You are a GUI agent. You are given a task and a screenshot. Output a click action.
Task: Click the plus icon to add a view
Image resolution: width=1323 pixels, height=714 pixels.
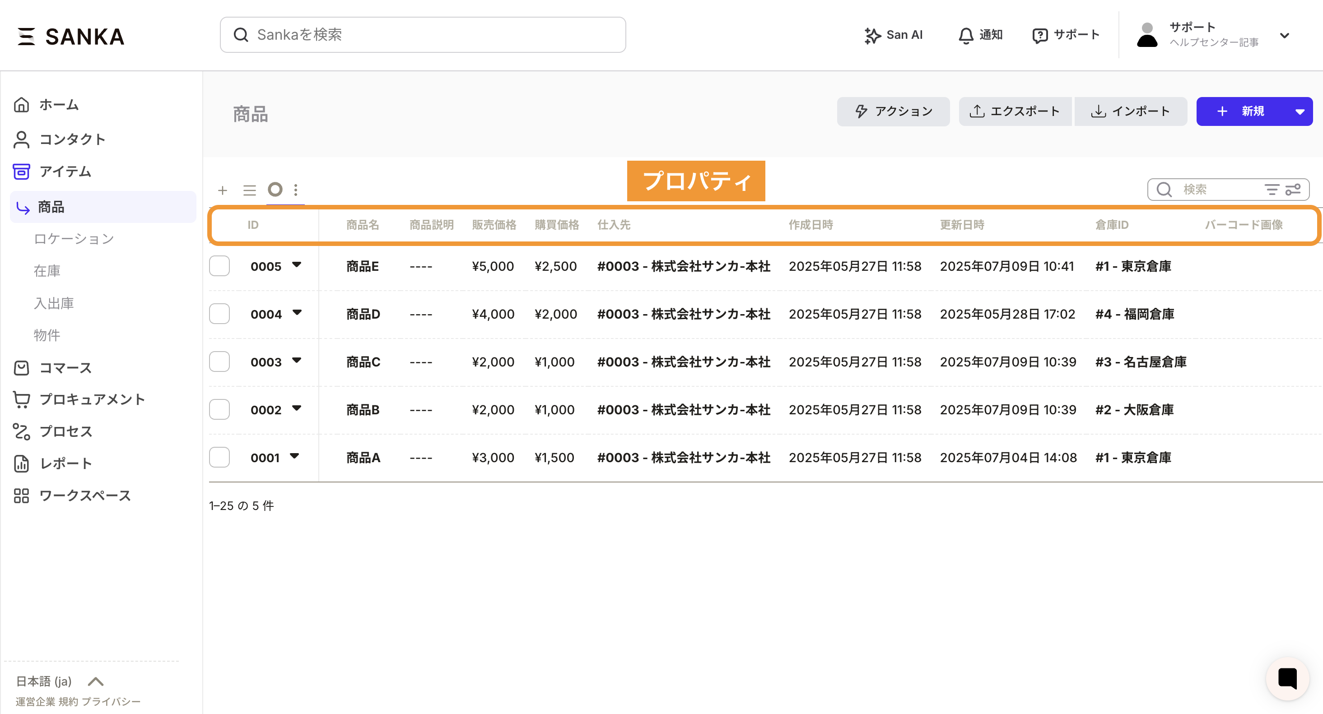(x=223, y=190)
